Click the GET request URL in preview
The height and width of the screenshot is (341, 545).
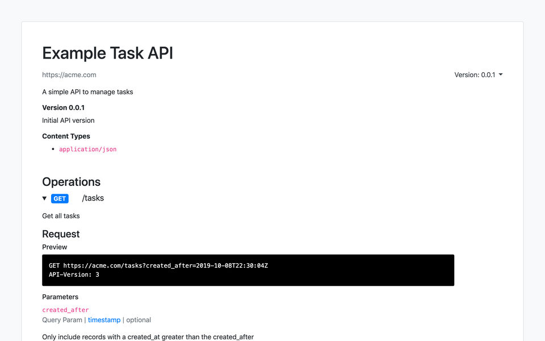tap(158, 265)
